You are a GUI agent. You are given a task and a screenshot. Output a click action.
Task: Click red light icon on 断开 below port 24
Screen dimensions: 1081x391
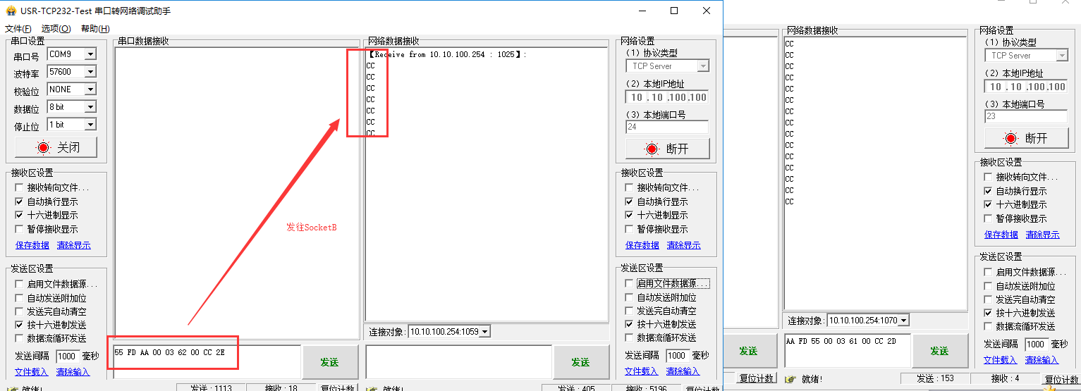point(652,149)
